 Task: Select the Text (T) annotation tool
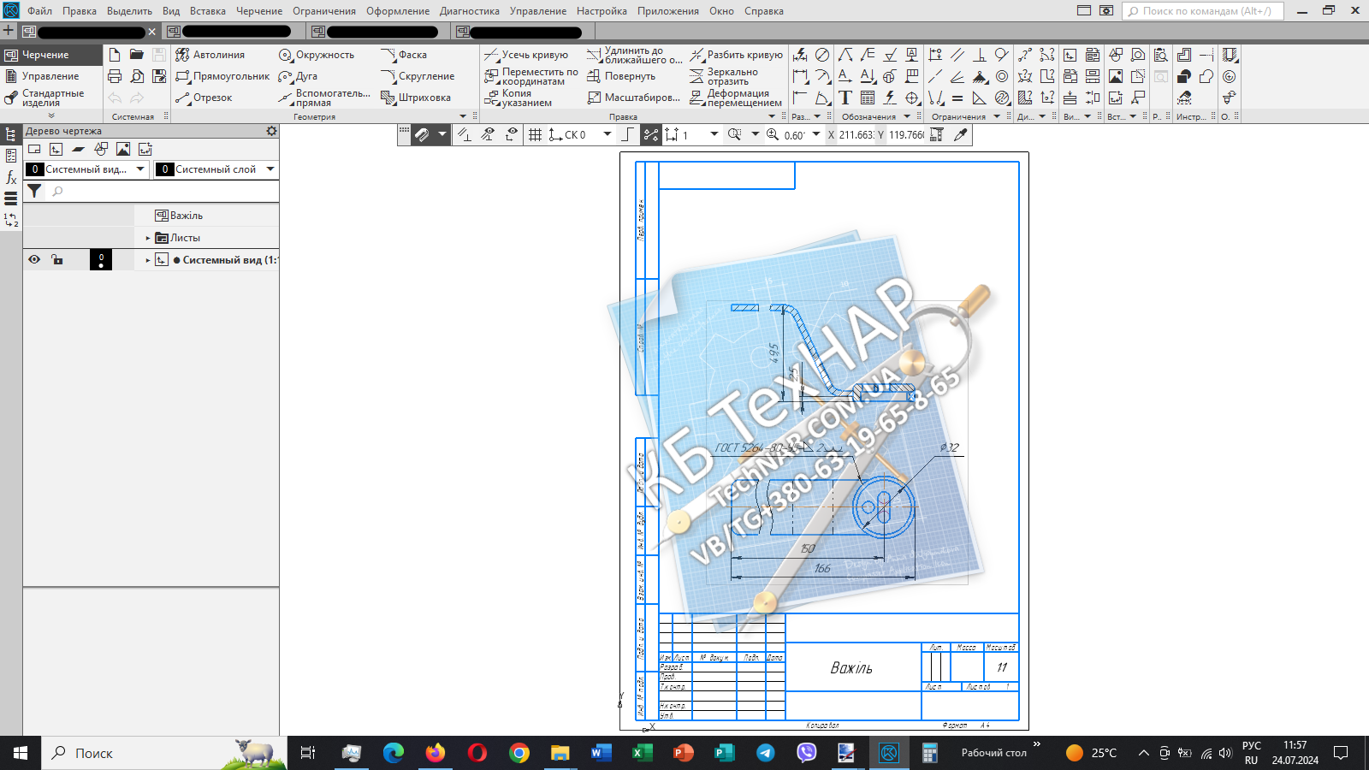pos(845,98)
